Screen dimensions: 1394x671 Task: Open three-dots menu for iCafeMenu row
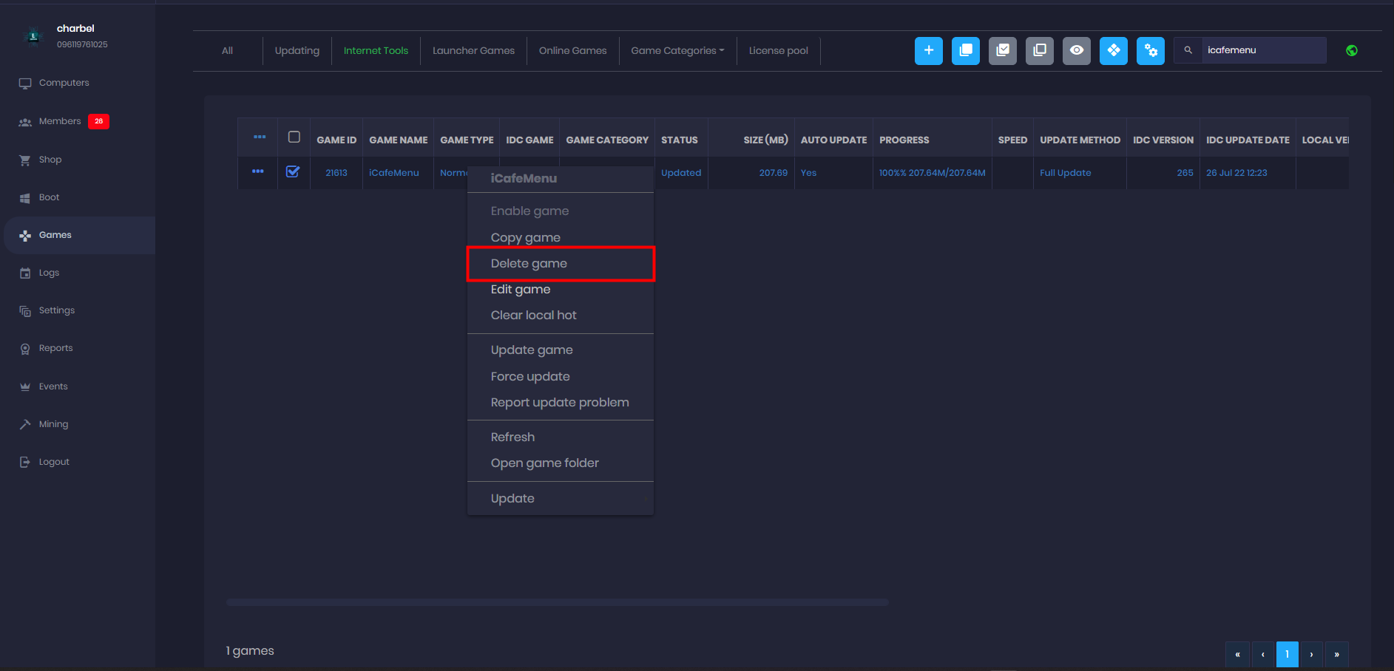coord(257,171)
